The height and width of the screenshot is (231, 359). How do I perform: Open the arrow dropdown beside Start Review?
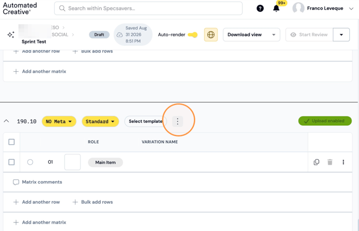coord(341,35)
